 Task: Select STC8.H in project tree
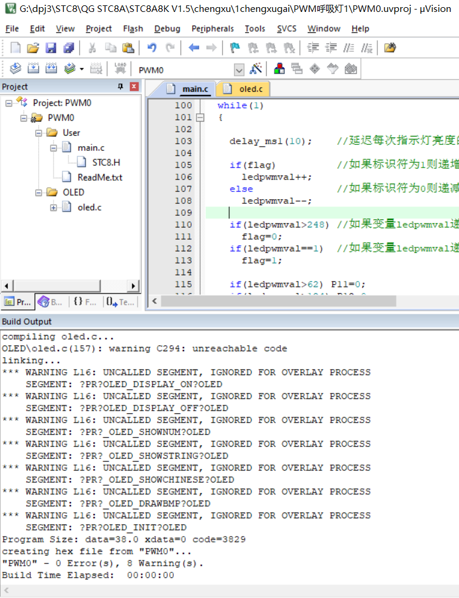(106, 162)
